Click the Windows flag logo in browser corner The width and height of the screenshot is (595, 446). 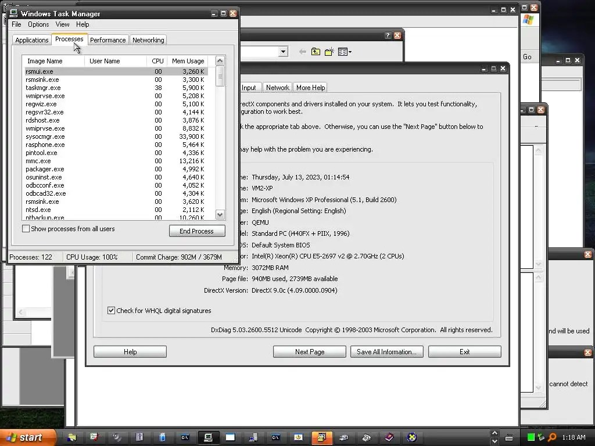(528, 20)
